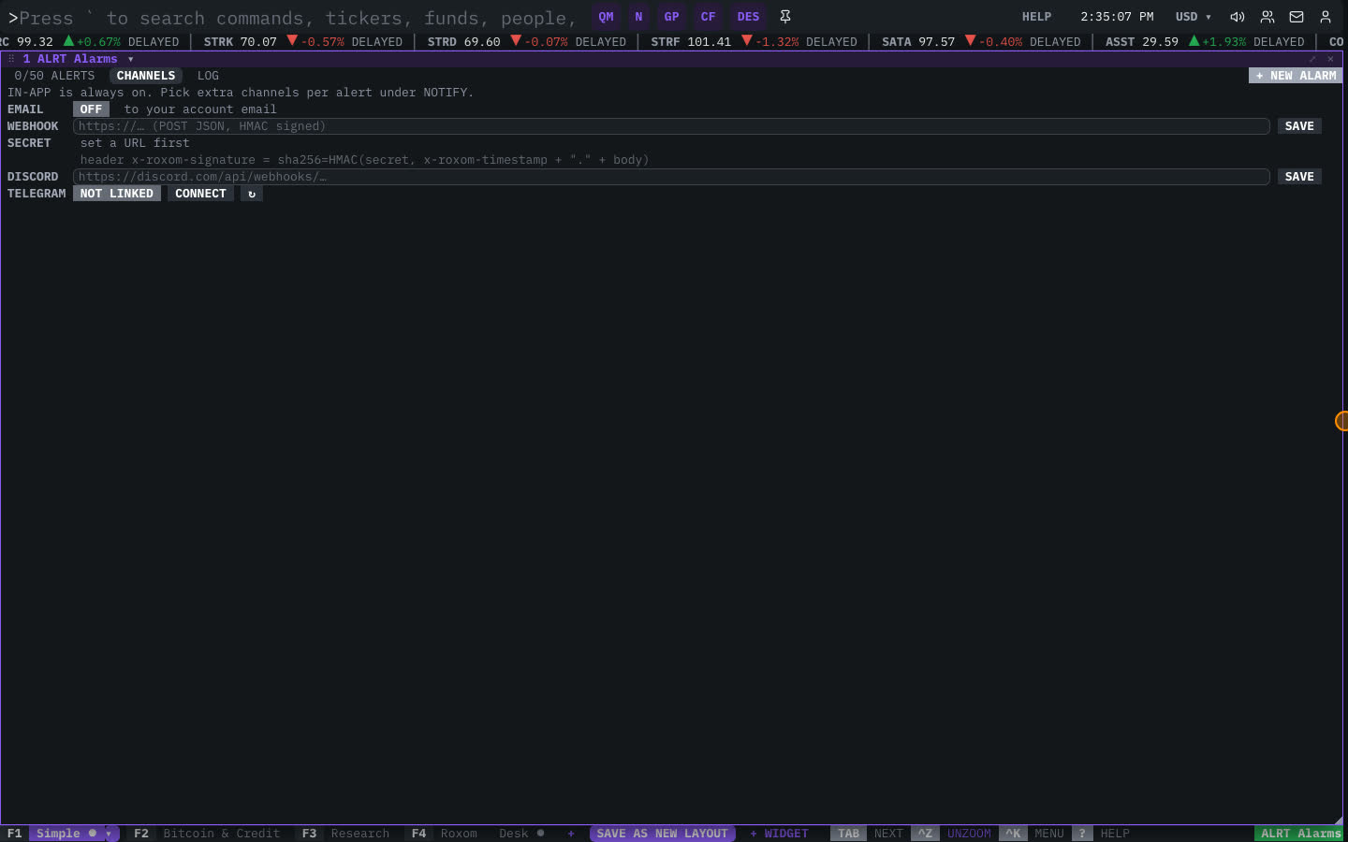
Task: Save the DISCORD webhook URL
Action: pos(1299,177)
